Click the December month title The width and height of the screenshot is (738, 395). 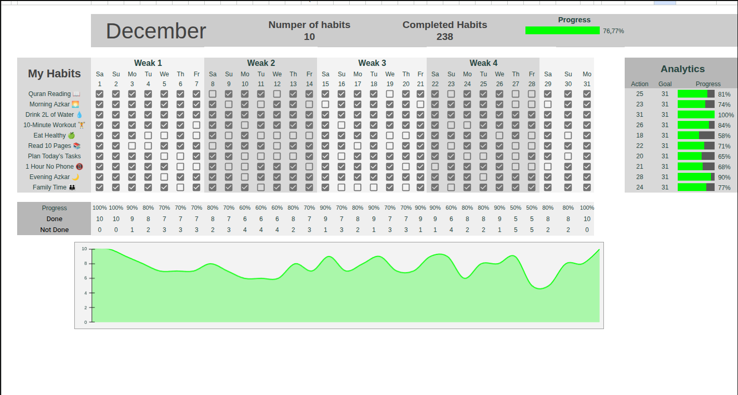(x=155, y=31)
